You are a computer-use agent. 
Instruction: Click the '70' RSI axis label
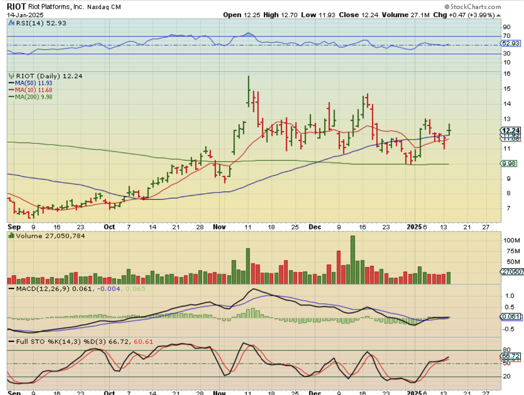506,36
